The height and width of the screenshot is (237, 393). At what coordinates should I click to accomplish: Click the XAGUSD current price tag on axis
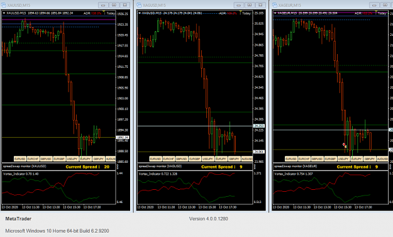pos(258,152)
